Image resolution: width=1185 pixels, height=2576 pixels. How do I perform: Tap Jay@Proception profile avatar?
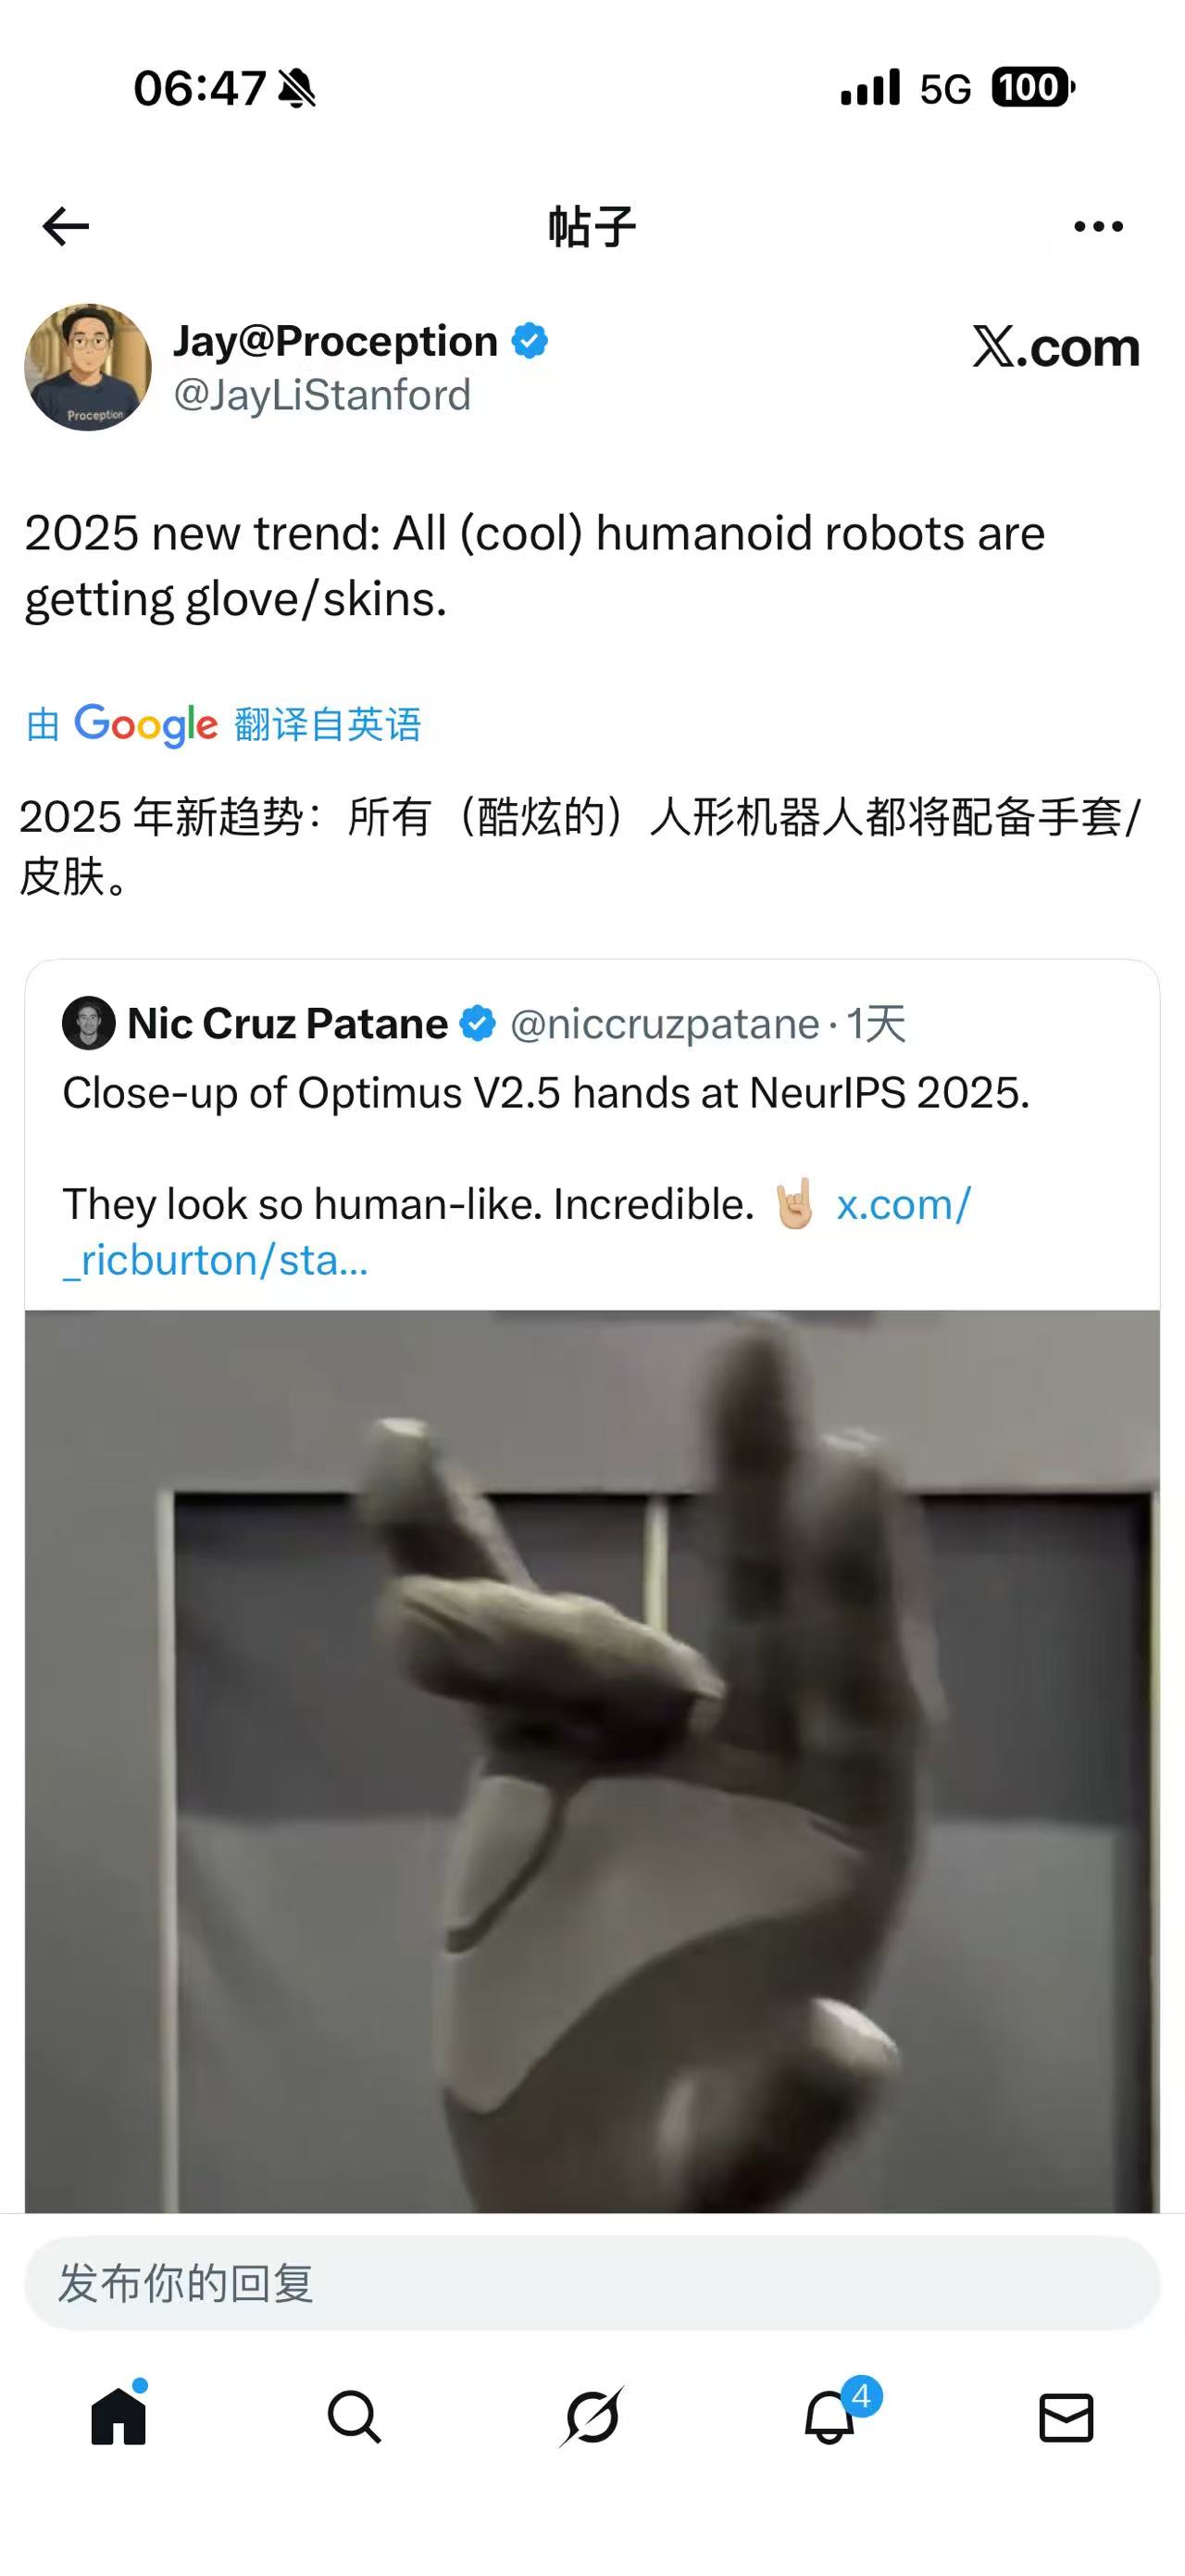88,367
